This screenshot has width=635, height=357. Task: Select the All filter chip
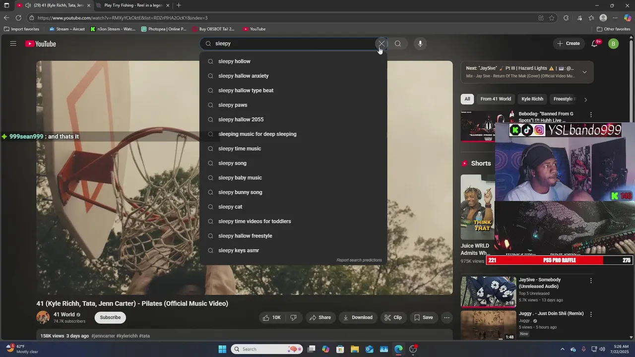tap(467, 99)
